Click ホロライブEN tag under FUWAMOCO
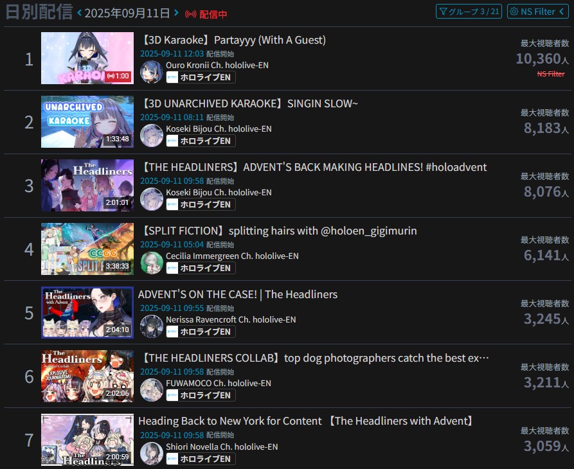The width and height of the screenshot is (574, 469). coord(201,396)
